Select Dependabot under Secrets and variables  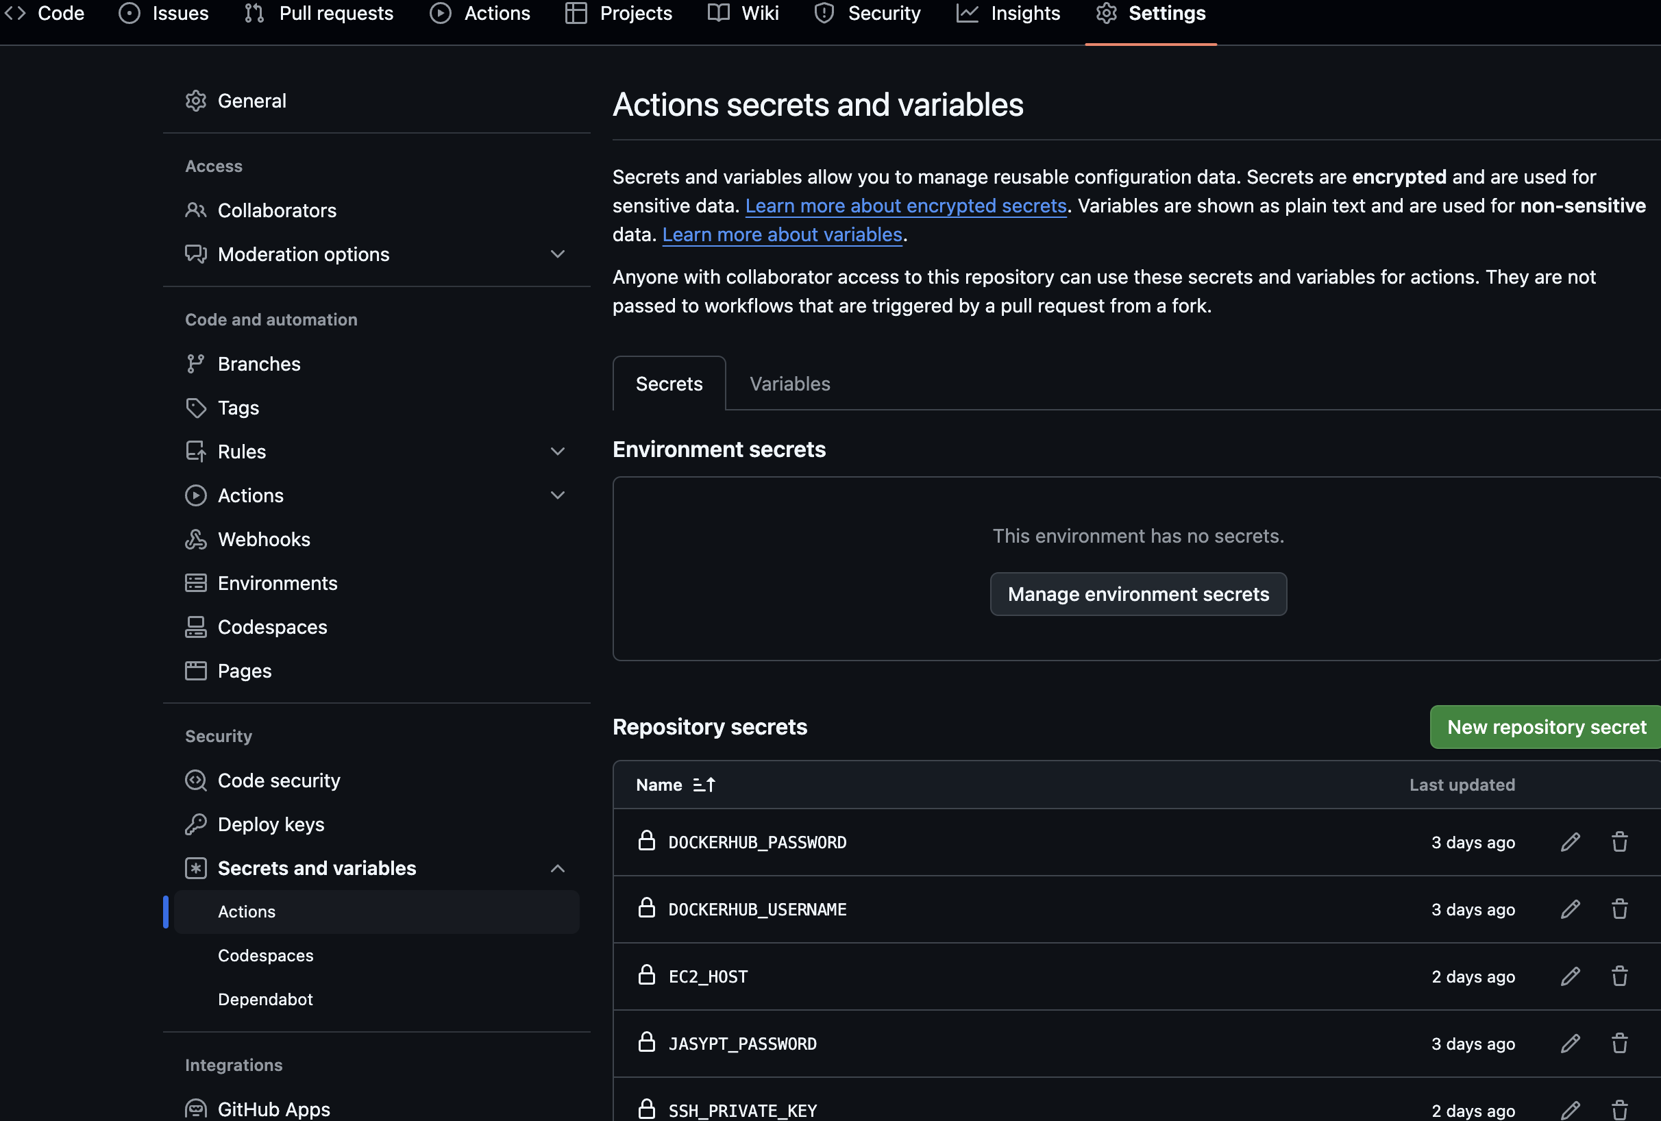[x=265, y=1000]
